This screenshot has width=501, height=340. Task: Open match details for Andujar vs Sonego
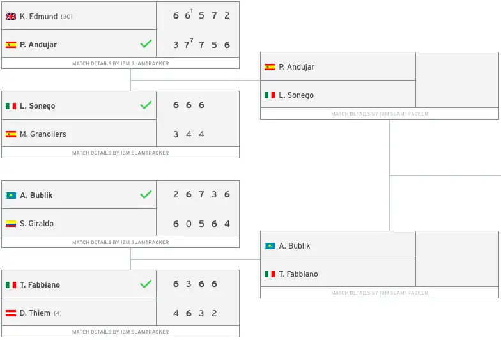(380, 114)
